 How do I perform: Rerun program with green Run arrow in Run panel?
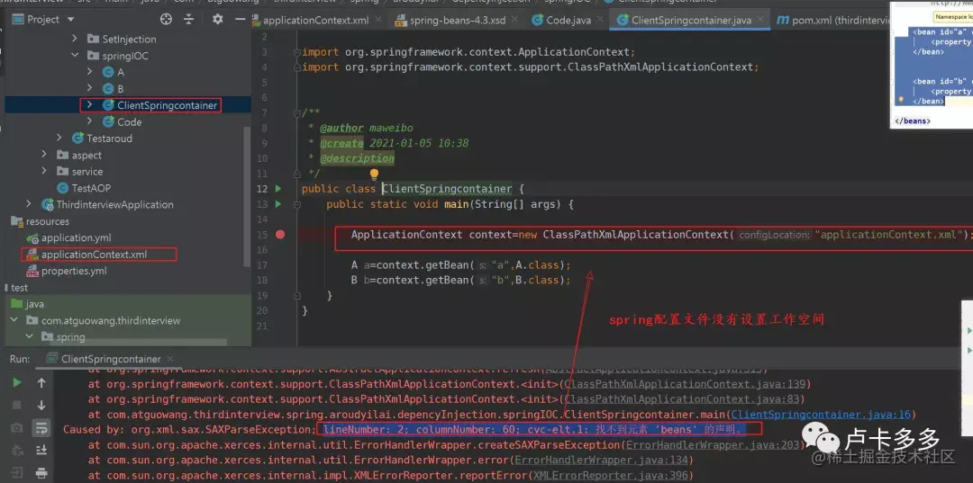tap(17, 382)
